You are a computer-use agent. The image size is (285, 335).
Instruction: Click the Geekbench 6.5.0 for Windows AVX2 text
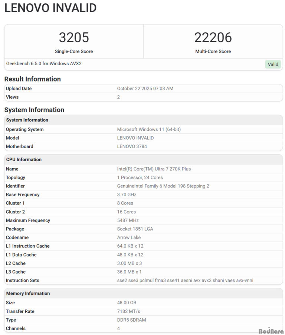44,64
